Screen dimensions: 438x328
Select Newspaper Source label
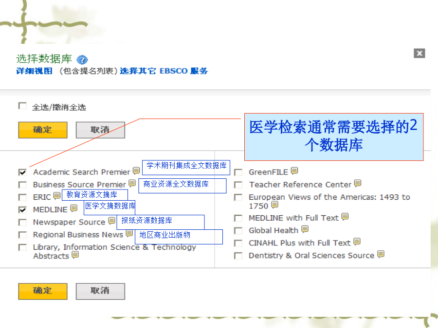tap(69, 222)
